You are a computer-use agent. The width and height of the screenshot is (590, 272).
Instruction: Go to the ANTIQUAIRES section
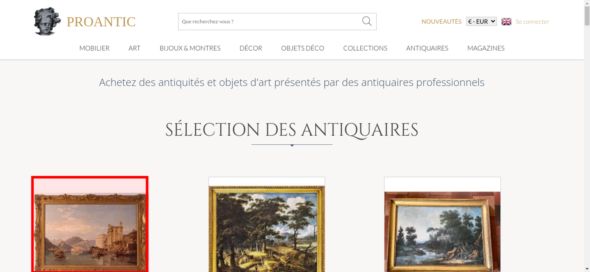click(427, 48)
